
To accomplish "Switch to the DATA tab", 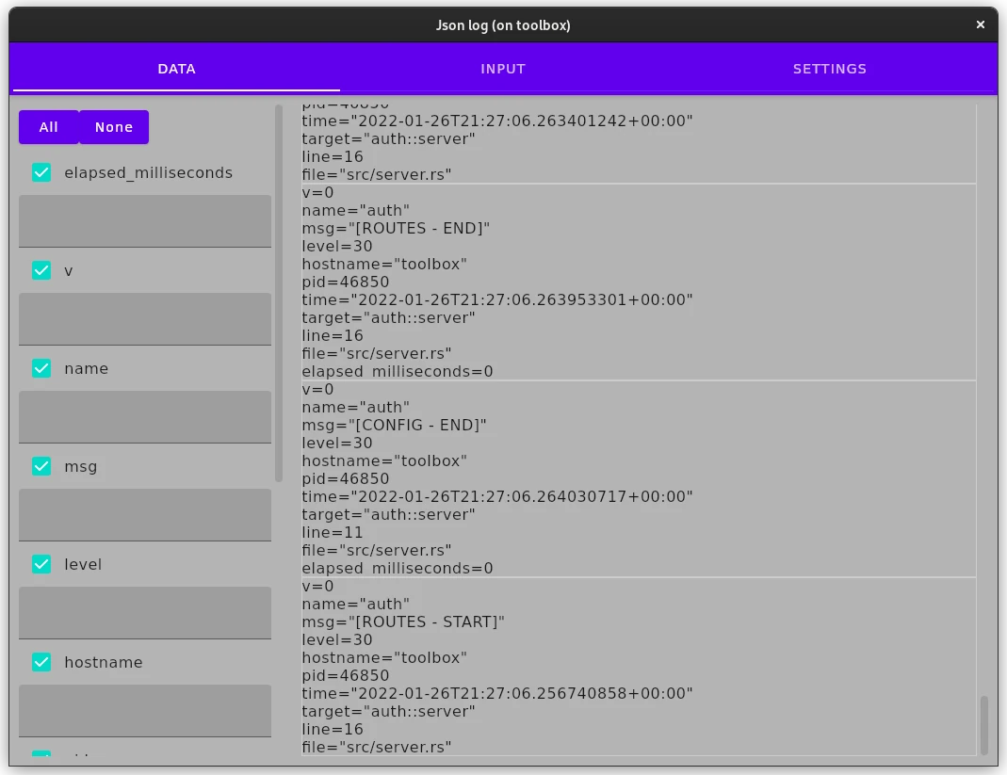I will coord(176,68).
